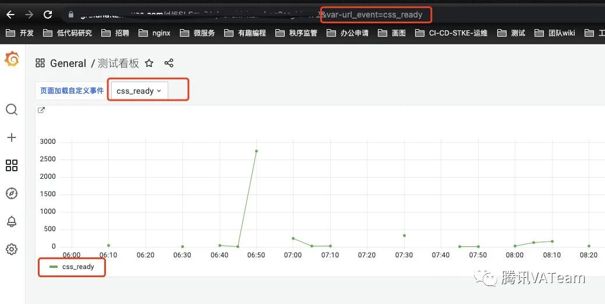
Task: Open the 招聘 bookmarks folder
Action: [115, 33]
